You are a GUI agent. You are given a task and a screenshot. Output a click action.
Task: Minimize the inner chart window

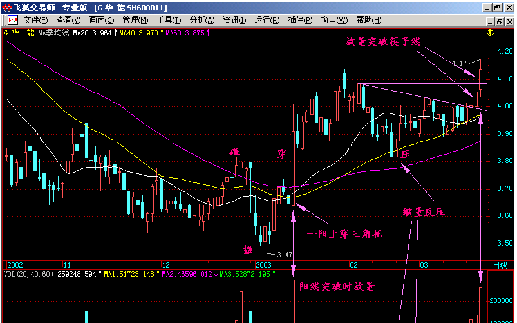[491, 22]
